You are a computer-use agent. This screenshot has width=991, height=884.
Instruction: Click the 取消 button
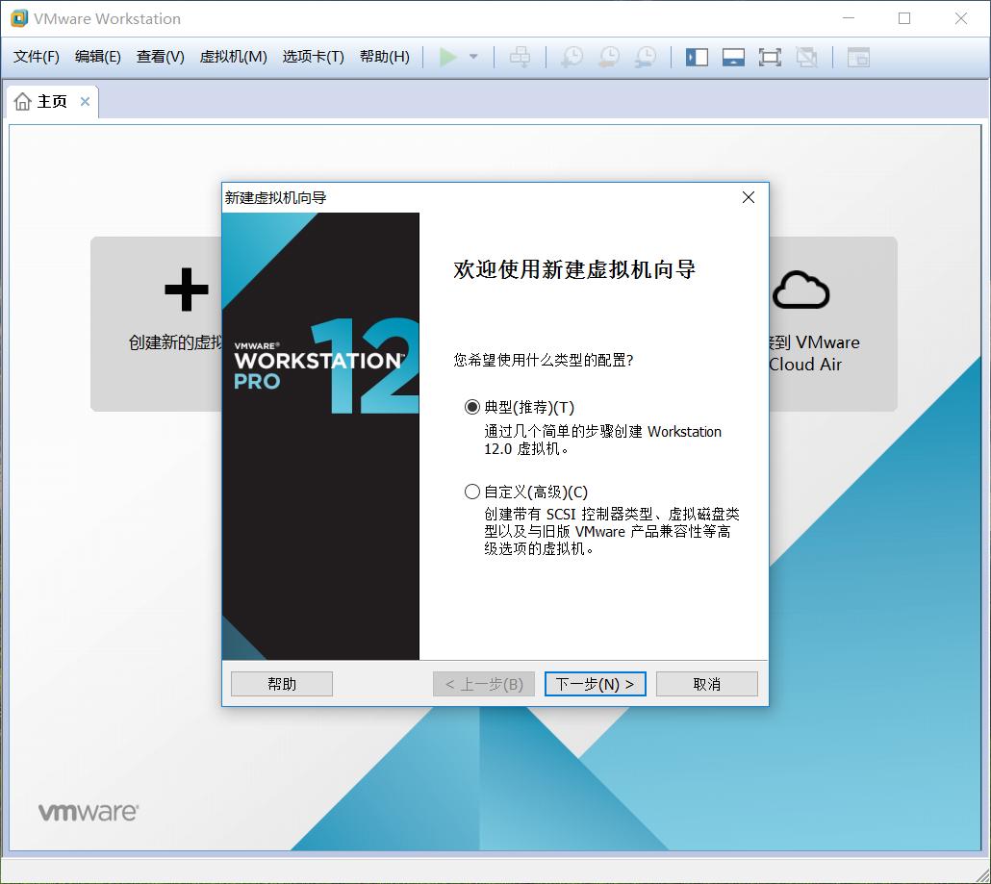coord(706,683)
